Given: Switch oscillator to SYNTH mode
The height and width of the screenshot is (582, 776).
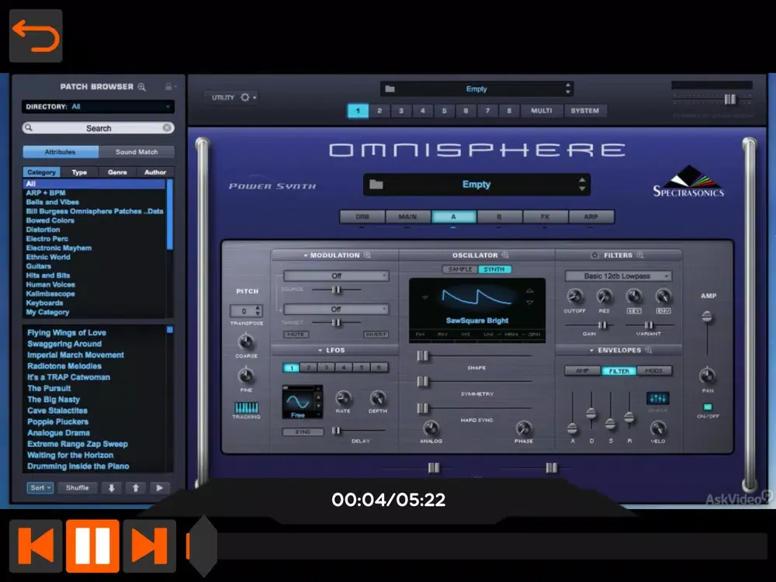Looking at the screenshot, I should click(494, 269).
